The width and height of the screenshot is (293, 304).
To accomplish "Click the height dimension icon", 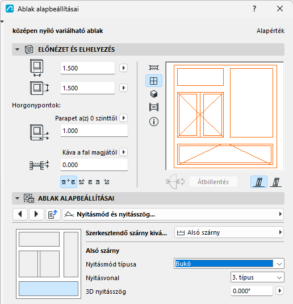I will tap(39, 88).
